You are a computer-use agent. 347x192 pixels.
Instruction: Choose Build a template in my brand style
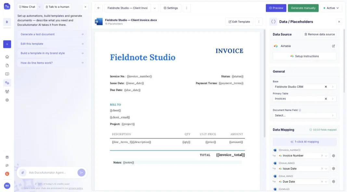pyautogui.click(x=52, y=53)
